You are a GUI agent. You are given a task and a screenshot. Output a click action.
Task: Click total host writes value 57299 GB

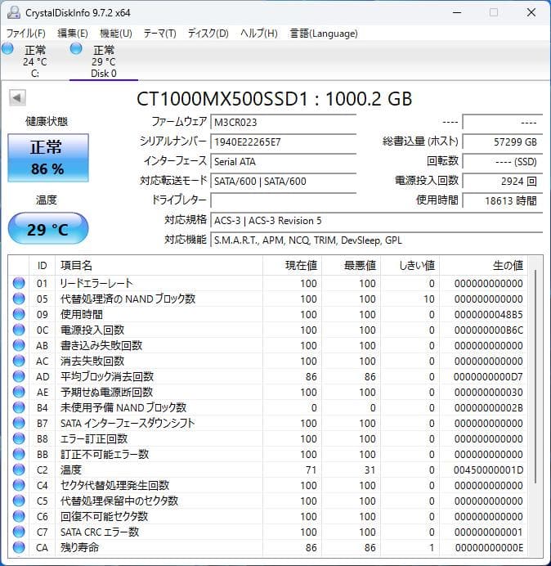click(x=502, y=141)
